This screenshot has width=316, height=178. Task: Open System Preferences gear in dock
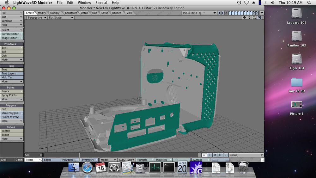pos(114,168)
